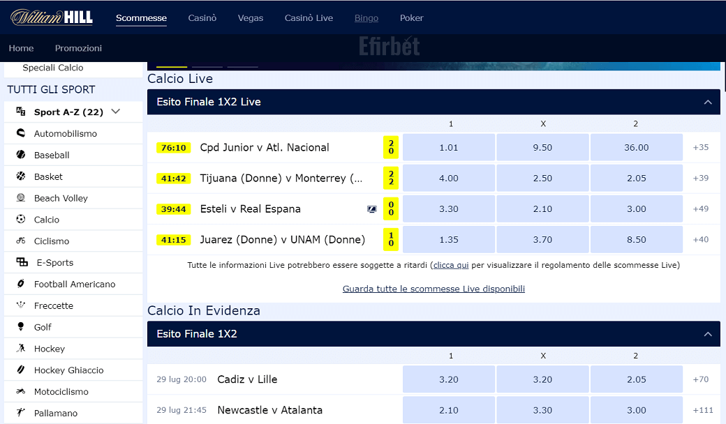
Task: Select odds 2.10 draw Esteli v Real Espana
Action: 542,209
